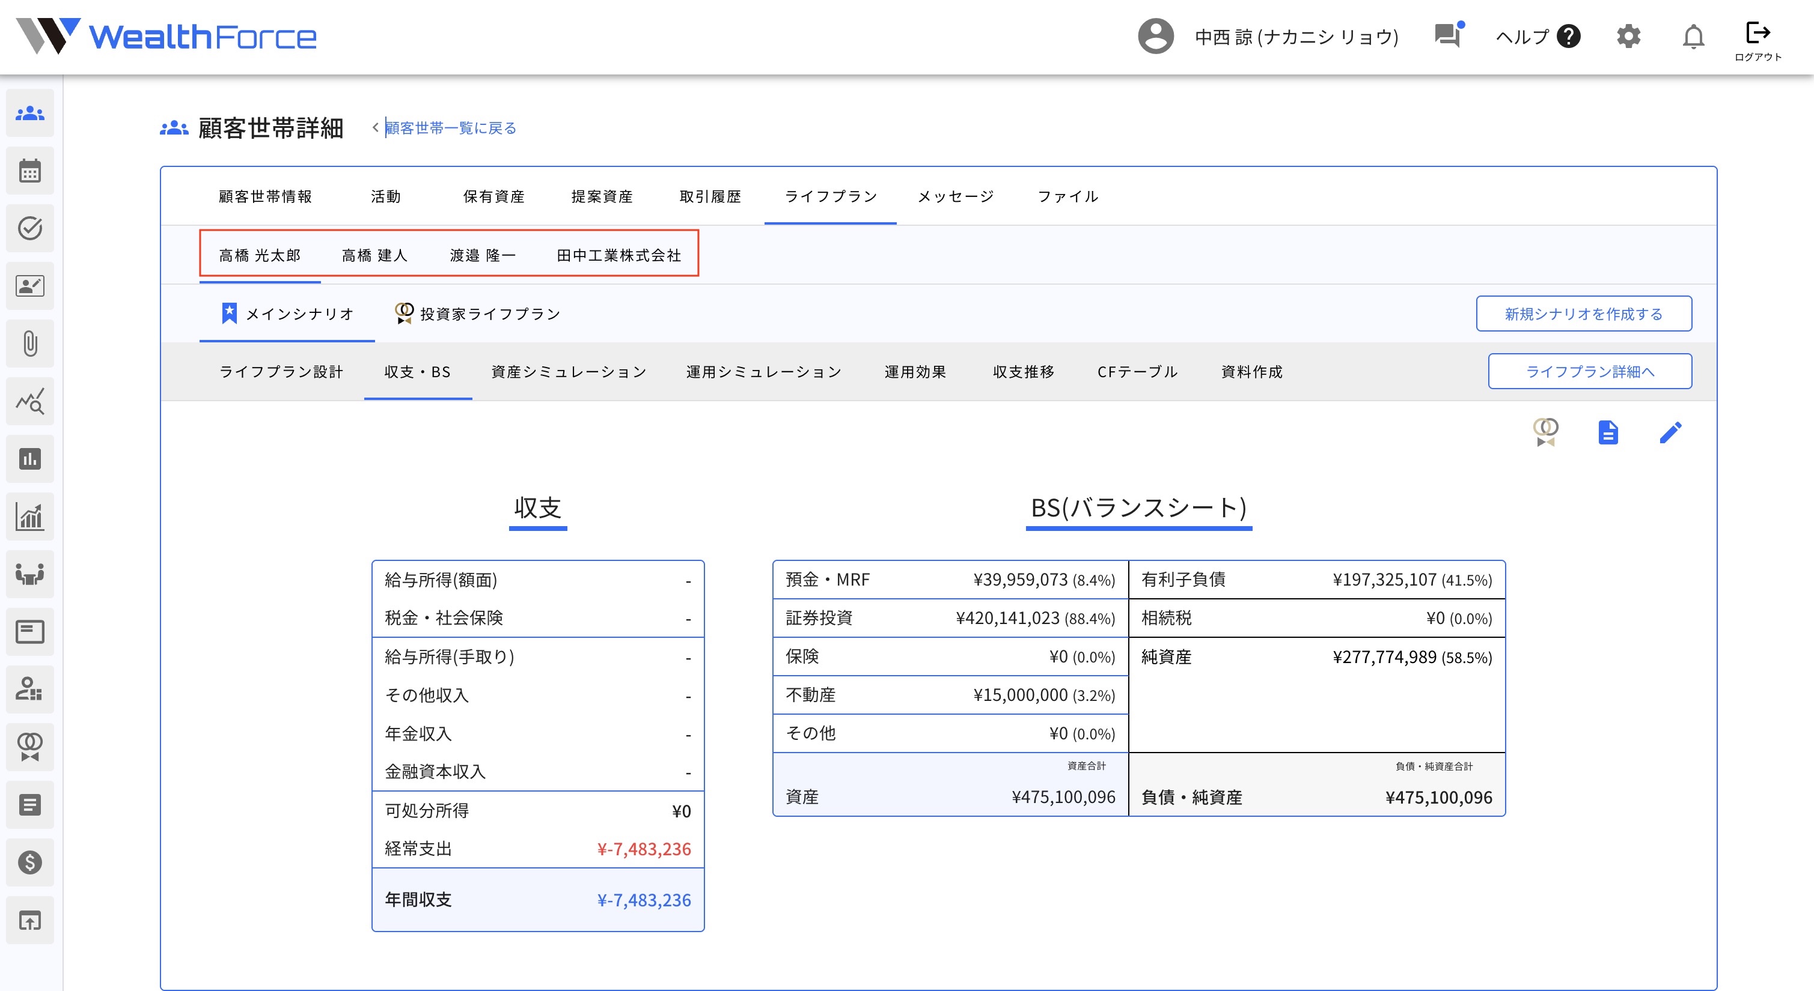Open the paperclip attachments sidebar icon
The image size is (1814, 991).
[30, 344]
